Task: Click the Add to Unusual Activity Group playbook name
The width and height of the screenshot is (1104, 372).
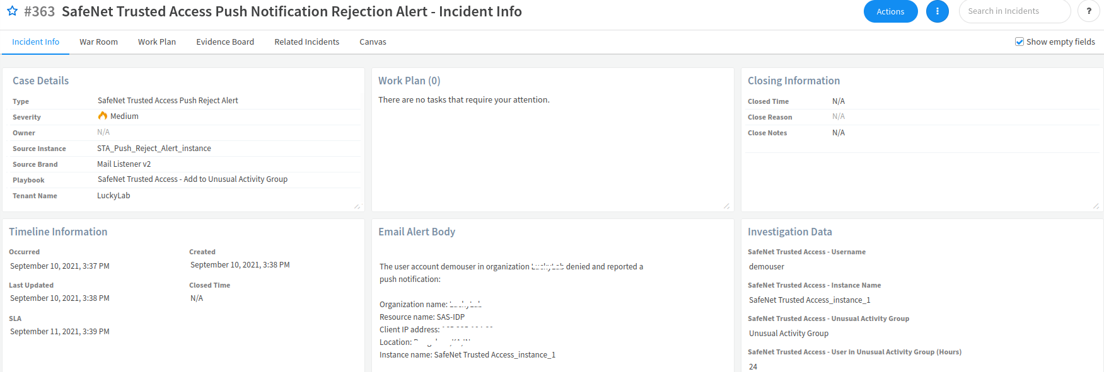Action: (192, 179)
